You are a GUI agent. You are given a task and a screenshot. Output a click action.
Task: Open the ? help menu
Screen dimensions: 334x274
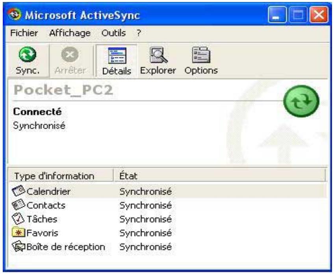[x=139, y=33]
